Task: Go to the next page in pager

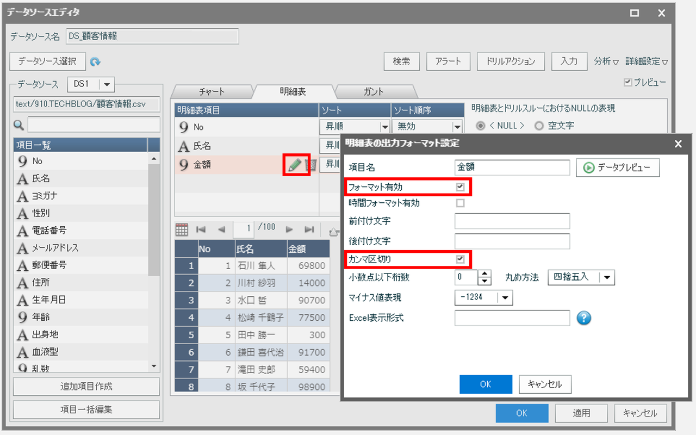Action: 290,229
